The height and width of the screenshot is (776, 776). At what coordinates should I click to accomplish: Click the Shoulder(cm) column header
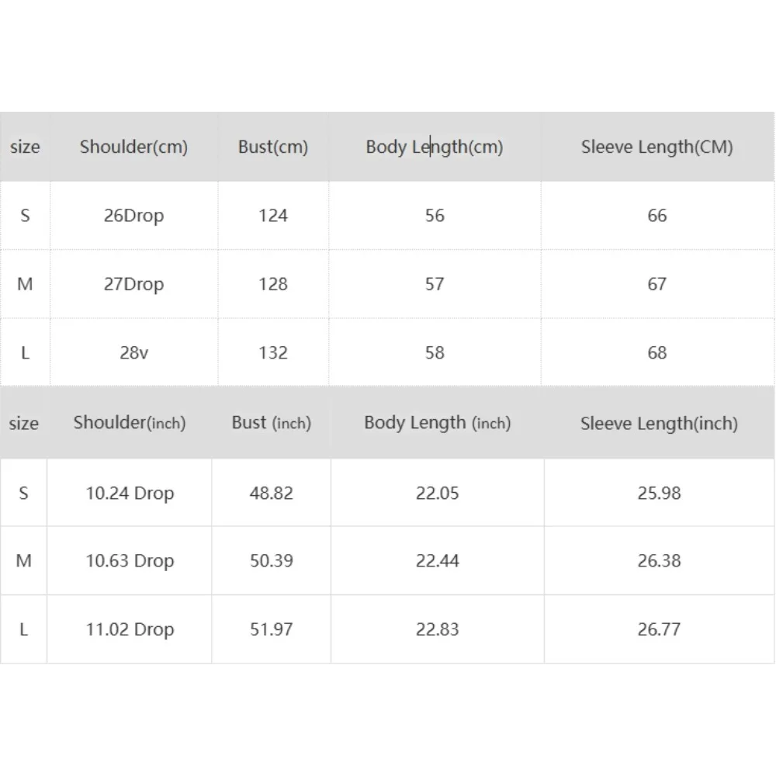(x=133, y=147)
